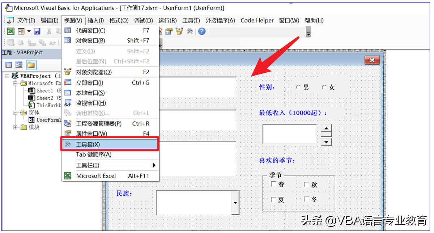Image resolution: width=434 pixels, height=233 pixels.
Task: Check the 冬 checkbox
Action: (307, 199)
